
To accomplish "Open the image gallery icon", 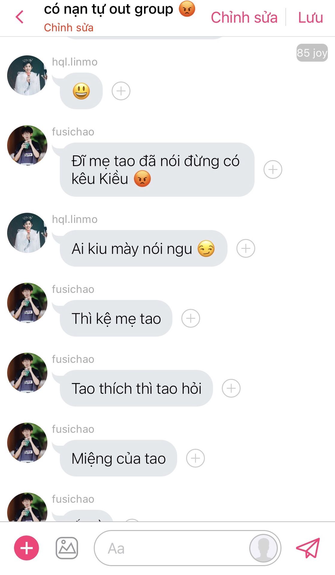I will (x=67, y=548).
